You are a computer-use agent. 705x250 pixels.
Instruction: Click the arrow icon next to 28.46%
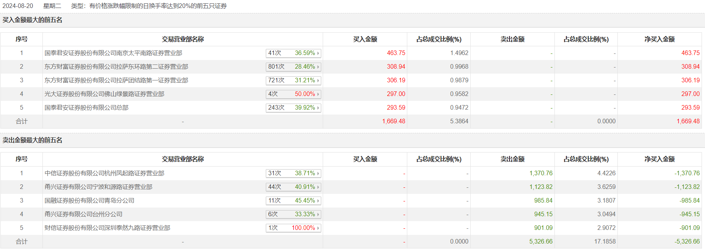(318, 67)
